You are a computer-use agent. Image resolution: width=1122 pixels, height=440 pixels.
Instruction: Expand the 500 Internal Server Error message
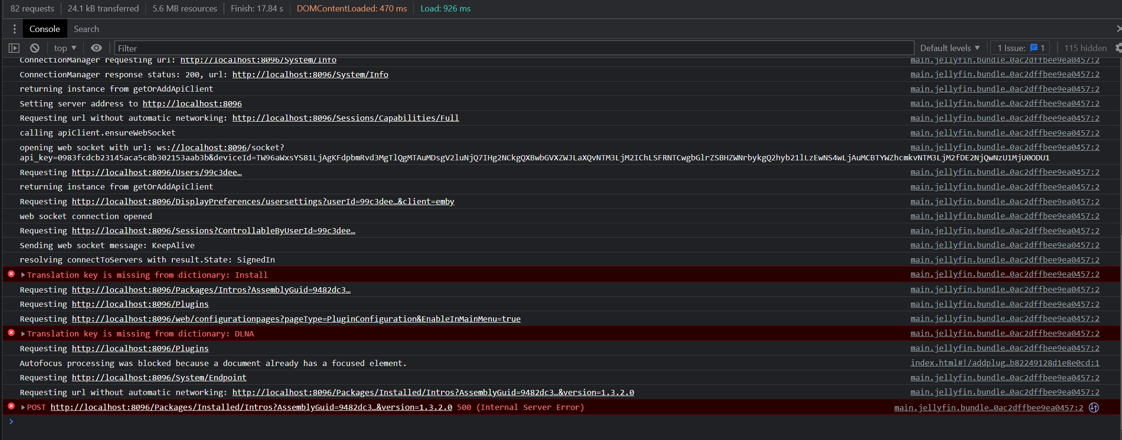pos(22,407)
